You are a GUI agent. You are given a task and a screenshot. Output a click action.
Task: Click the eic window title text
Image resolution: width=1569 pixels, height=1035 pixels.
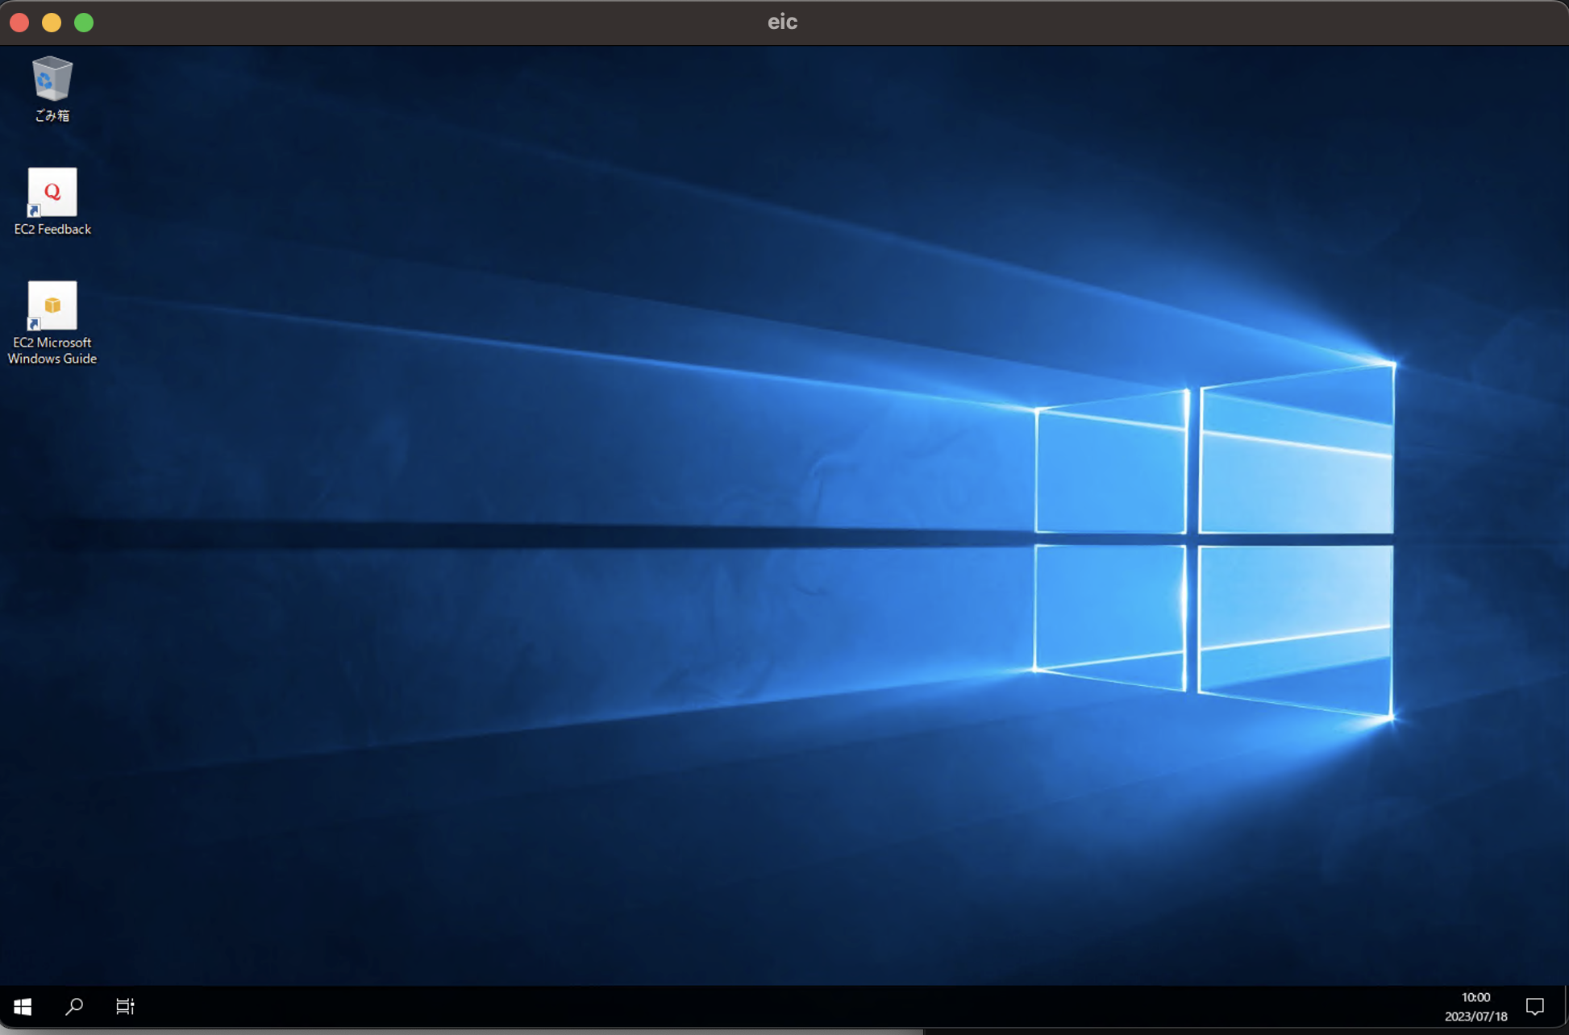782,22
